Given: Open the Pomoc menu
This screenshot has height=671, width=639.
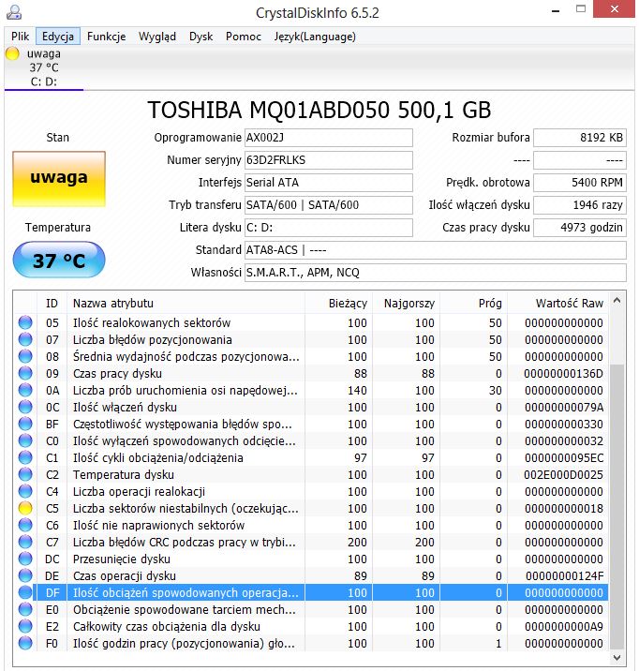Looking at the screenshot, I should coord(244,37).
